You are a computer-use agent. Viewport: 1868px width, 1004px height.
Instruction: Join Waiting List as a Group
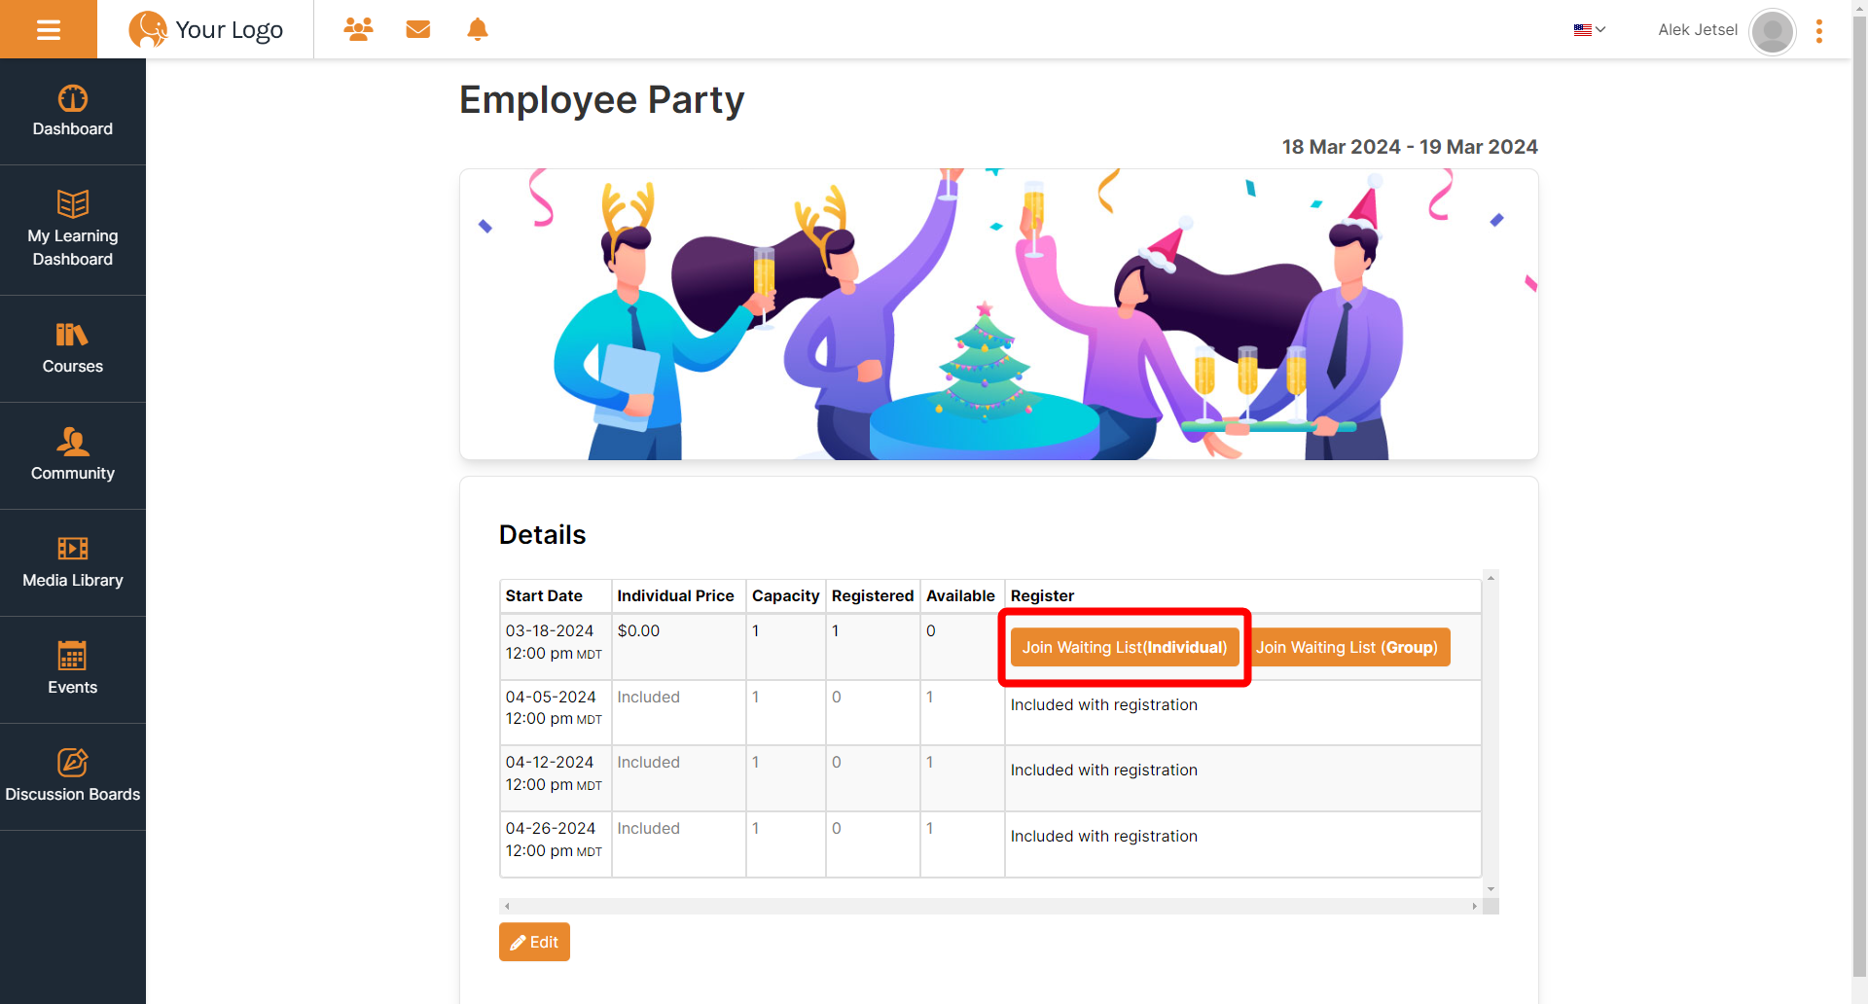tap(1349, 647)
